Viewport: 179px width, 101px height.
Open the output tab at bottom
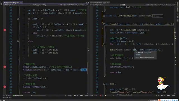(x=10, y=98)
